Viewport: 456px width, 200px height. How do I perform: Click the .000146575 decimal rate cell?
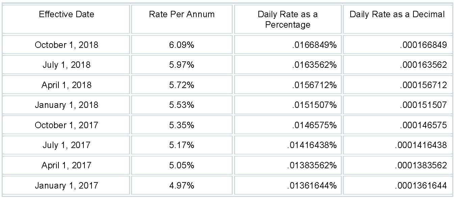coord(423,125)
